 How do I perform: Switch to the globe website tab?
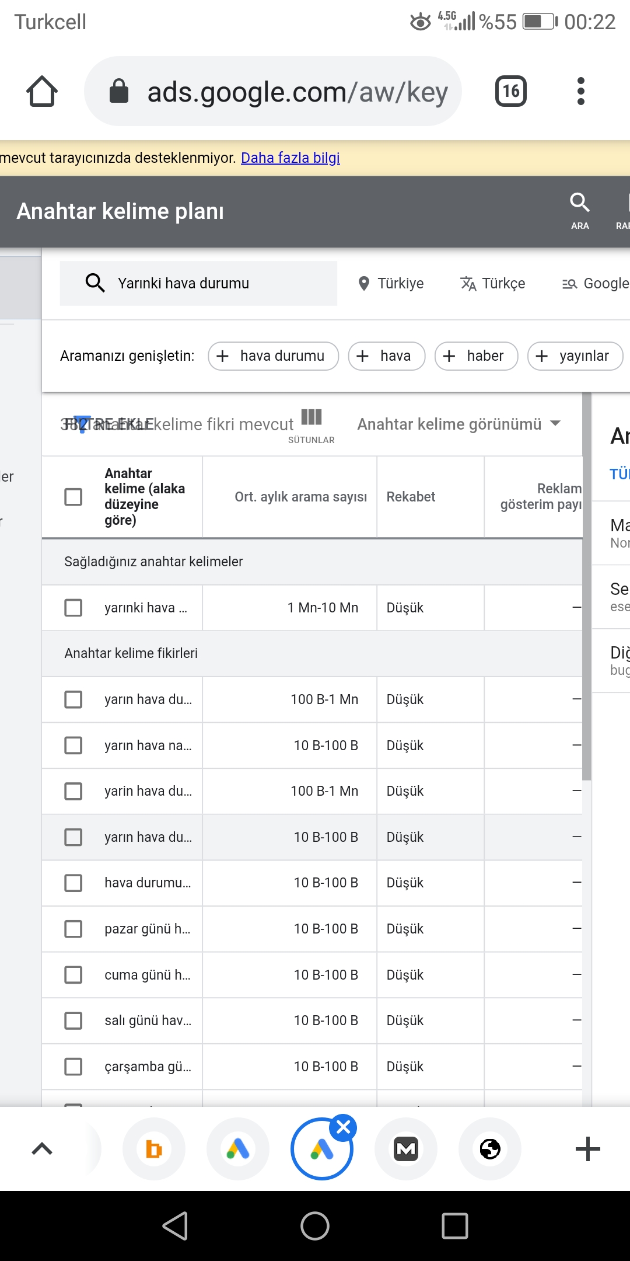pyautogui.click(x=490, y=1149)
